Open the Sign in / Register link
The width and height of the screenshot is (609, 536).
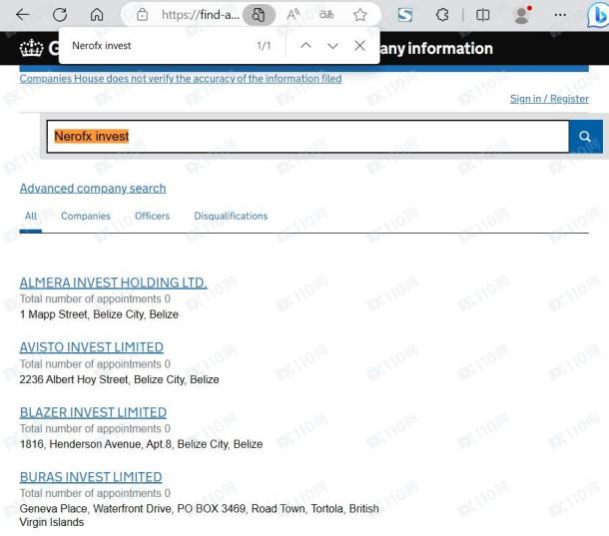tap(549, 99)
